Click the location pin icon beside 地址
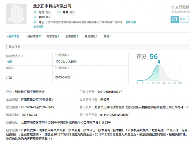This screenshot has width=192, height=147. (35, 22)
